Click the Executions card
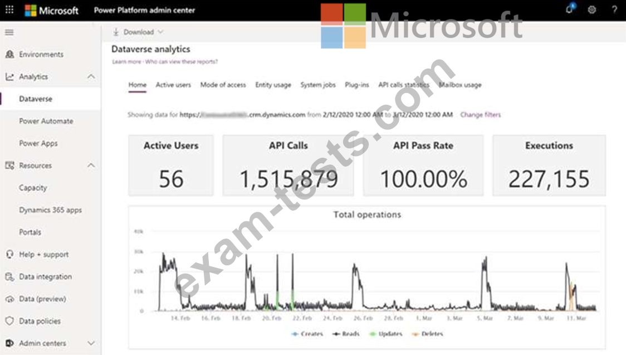626x355 pixels. (x=549, y=166)
